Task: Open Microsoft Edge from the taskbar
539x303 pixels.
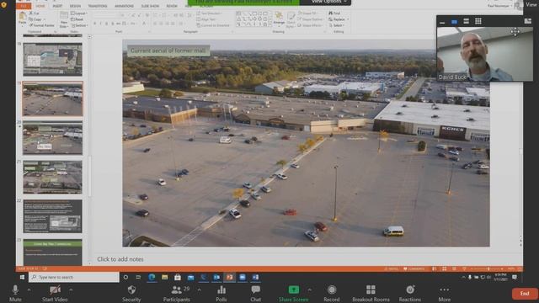Action: pyautogui.click(x=152, y=277)
